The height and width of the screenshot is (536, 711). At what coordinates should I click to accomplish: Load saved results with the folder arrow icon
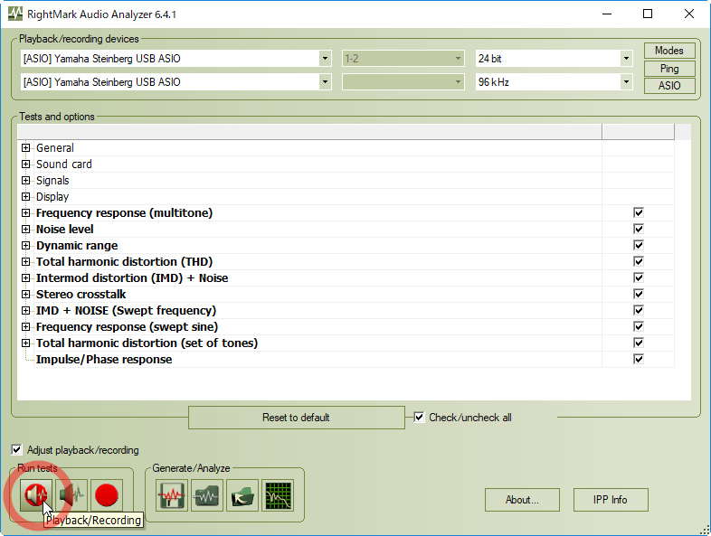[x=242, y=495]
